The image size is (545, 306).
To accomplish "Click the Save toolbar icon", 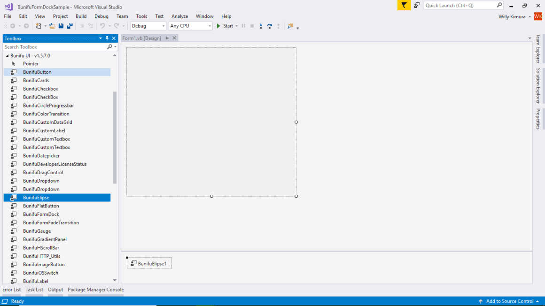I will tap(61, 26).
